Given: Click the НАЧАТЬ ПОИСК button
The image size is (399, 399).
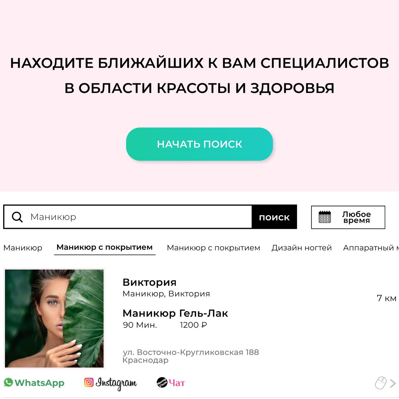Looking at the screenshot, I should (199, 144).
